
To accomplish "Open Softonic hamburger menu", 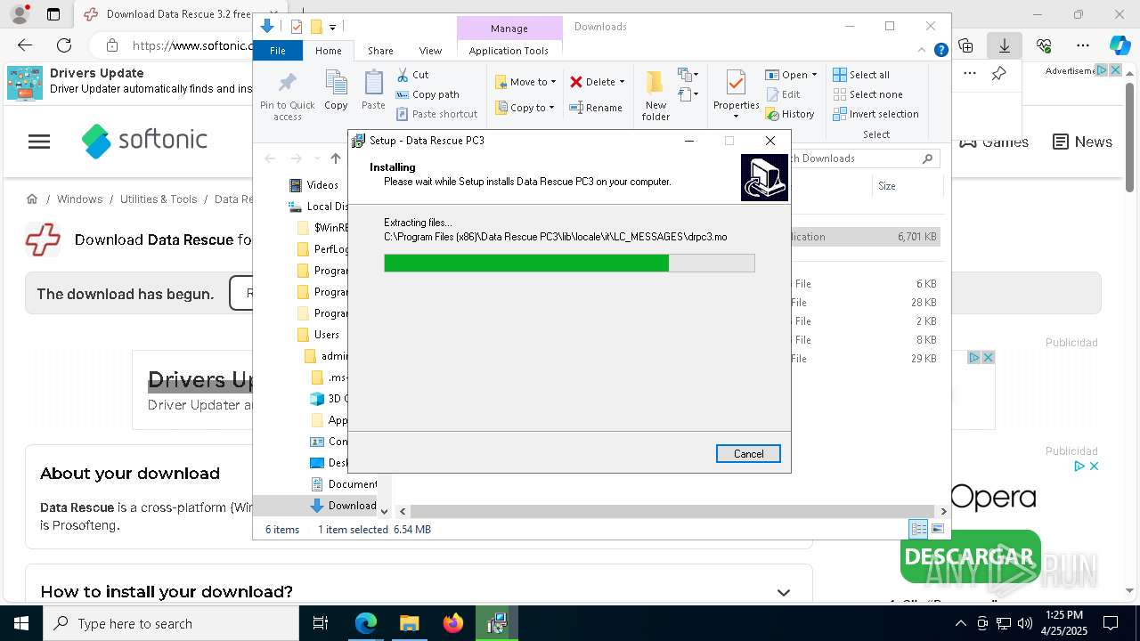I will point(39,142).
